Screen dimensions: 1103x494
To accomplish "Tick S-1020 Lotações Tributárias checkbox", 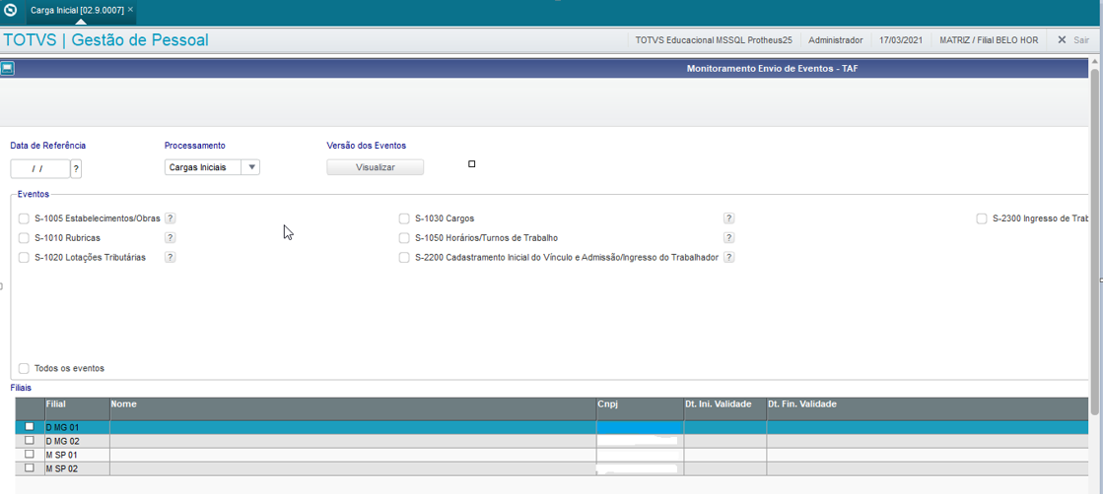I will pyautogui.click(x=24, y=257).
